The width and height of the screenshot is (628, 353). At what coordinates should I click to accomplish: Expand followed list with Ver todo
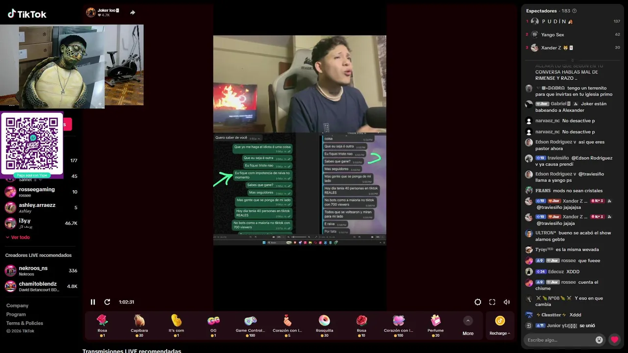coord(18,237)
